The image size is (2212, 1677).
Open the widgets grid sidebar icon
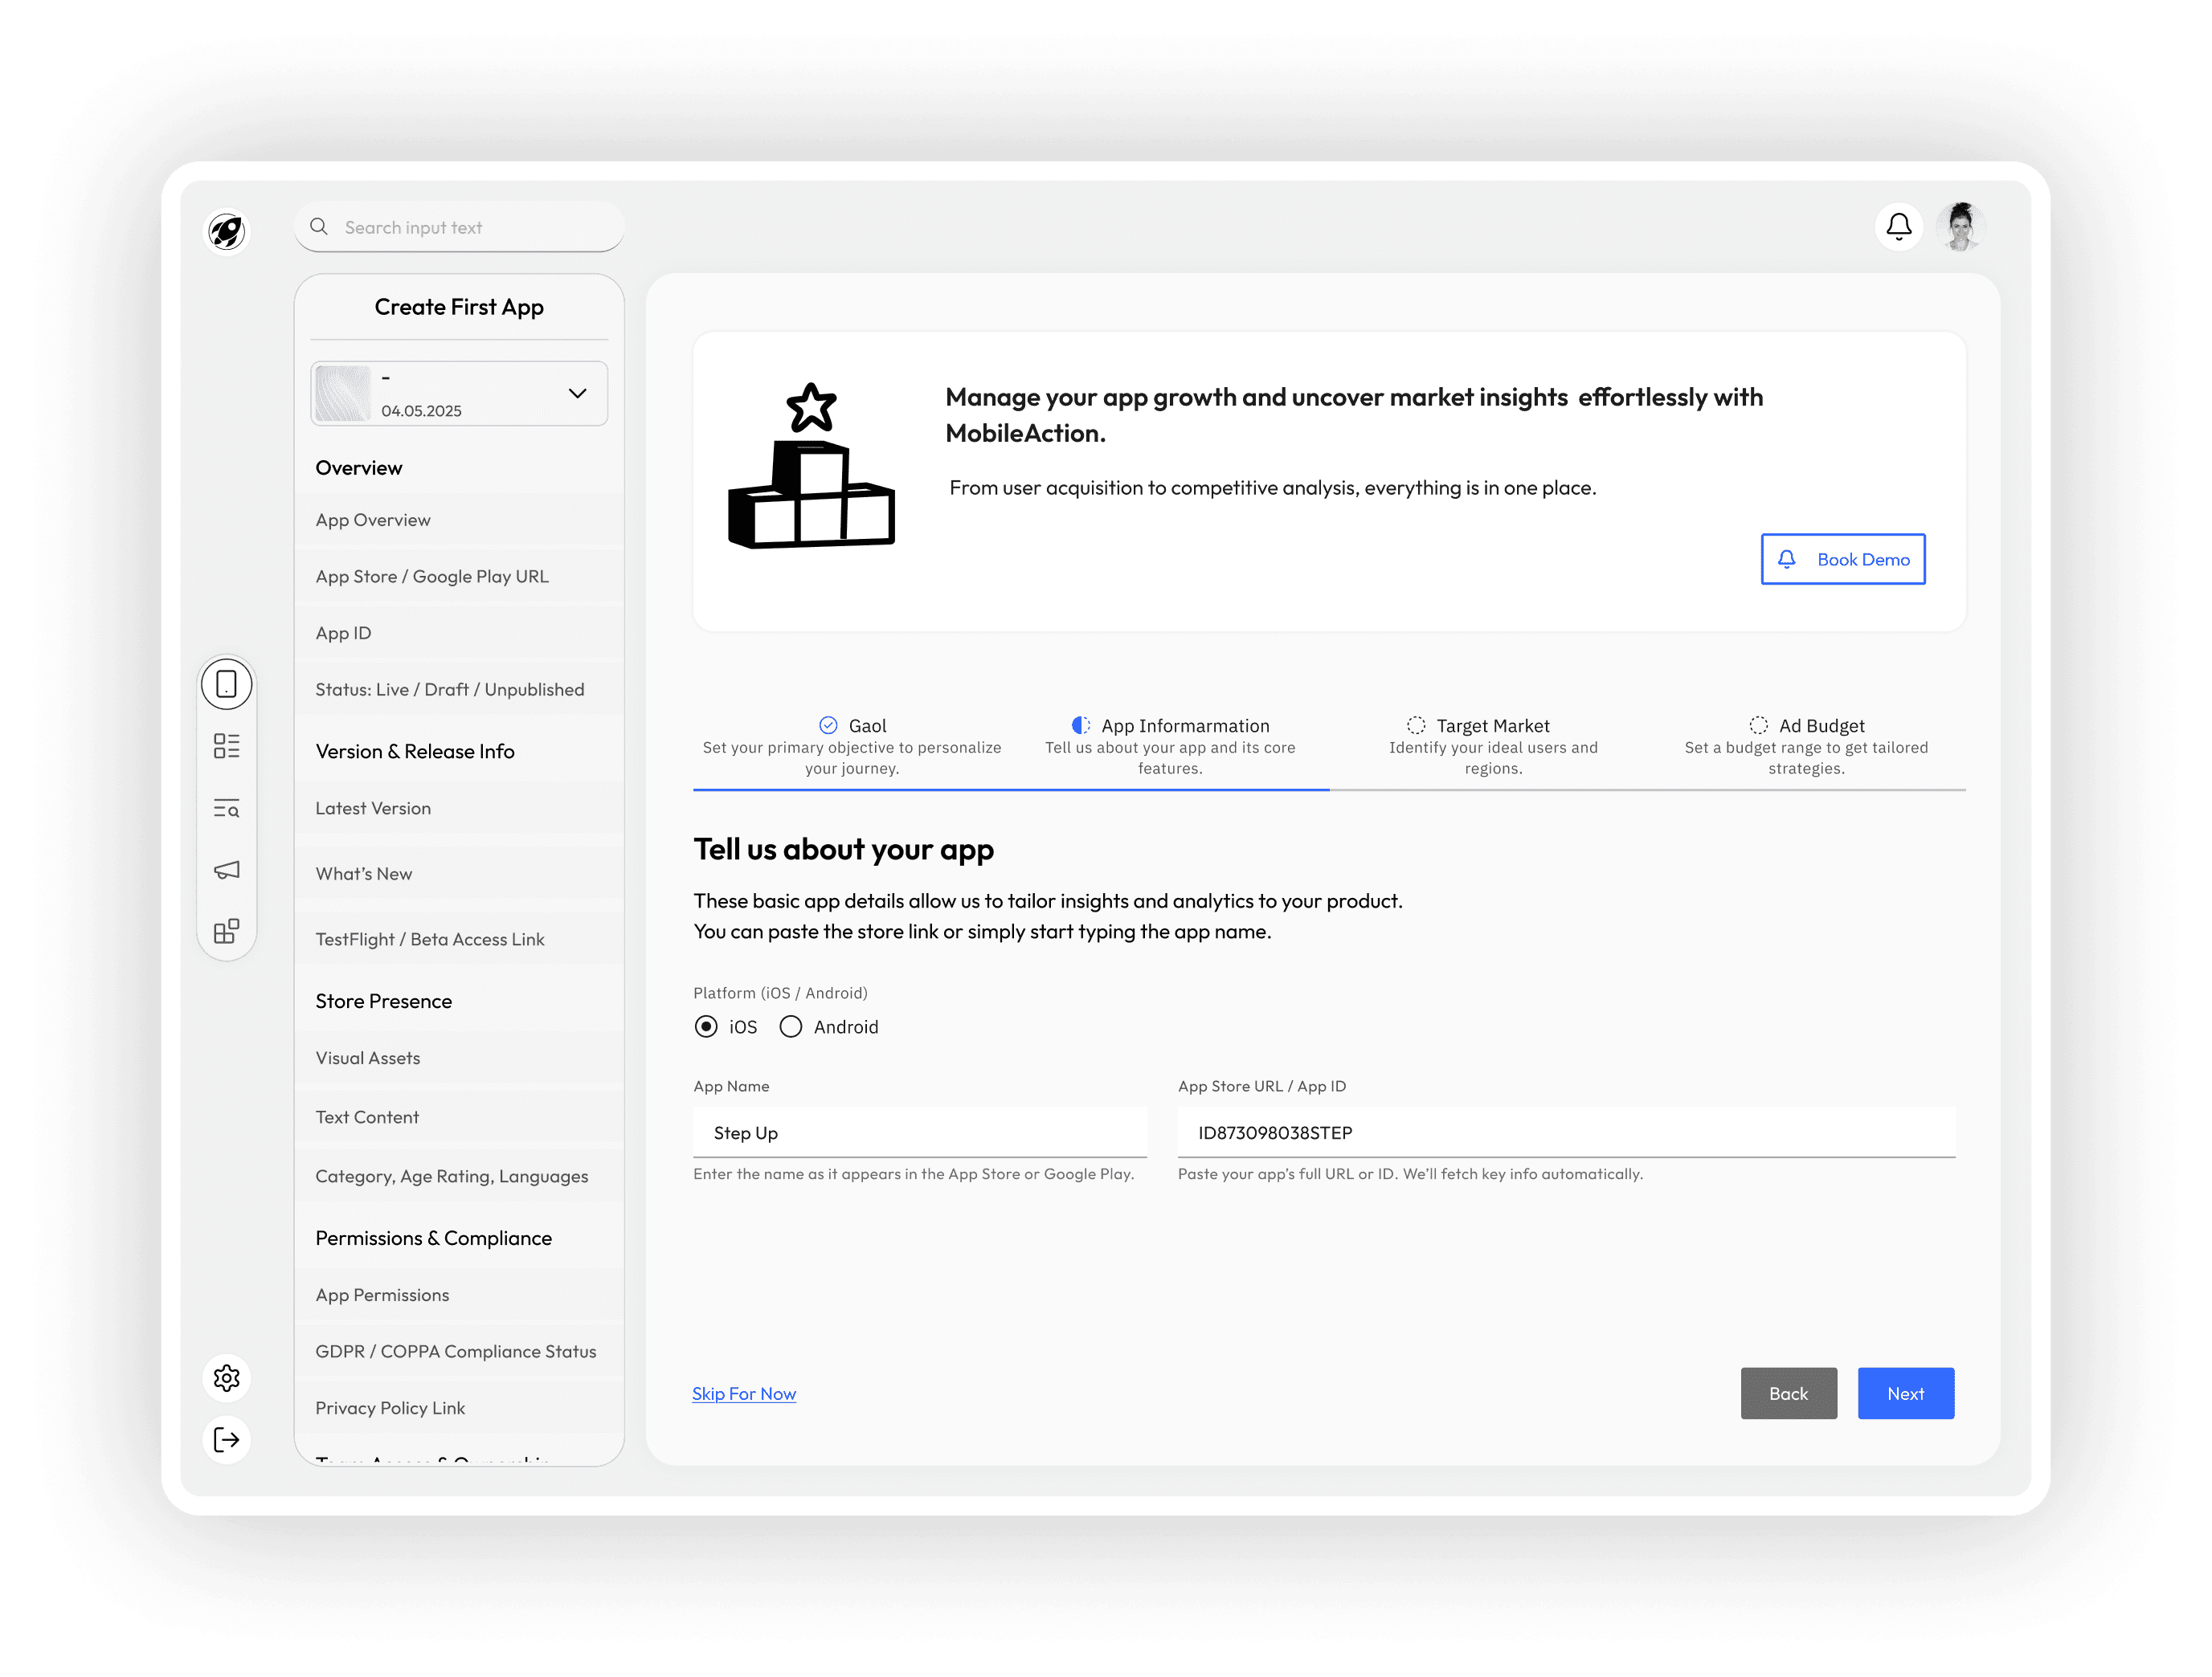pyautogui.click(x=227, y=932)
